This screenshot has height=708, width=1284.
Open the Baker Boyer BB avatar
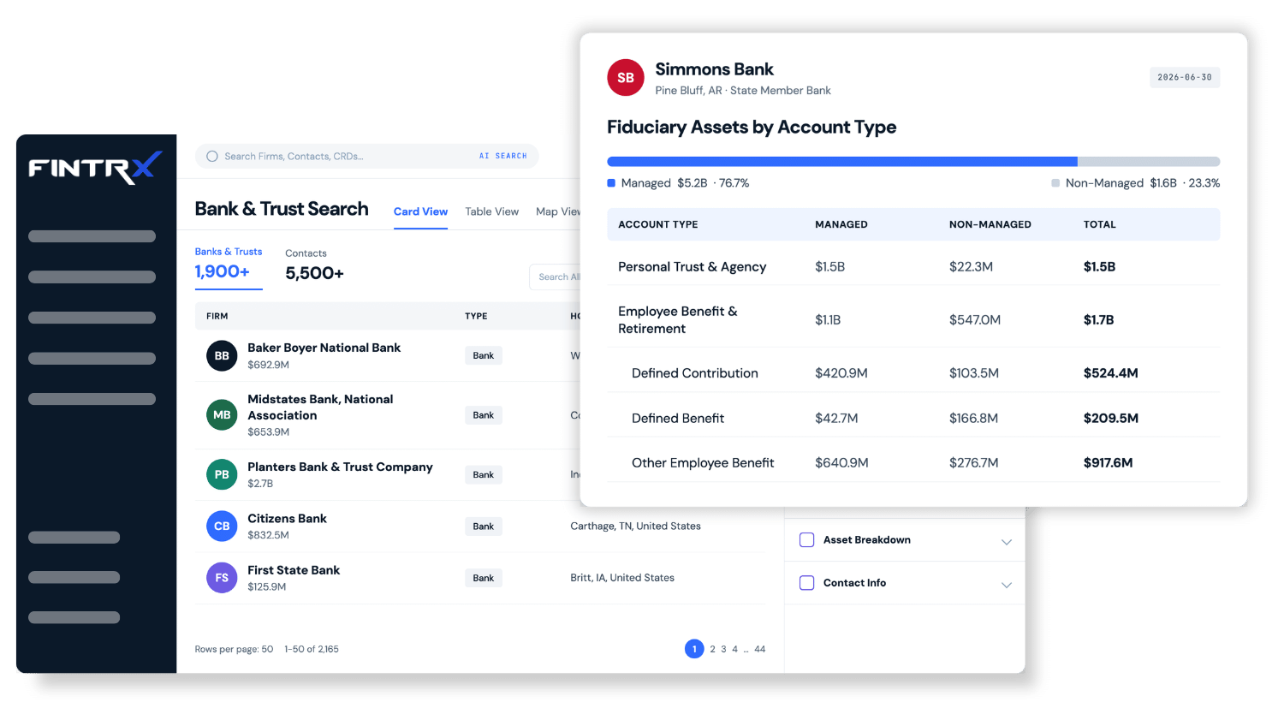[x=222, y=355]
